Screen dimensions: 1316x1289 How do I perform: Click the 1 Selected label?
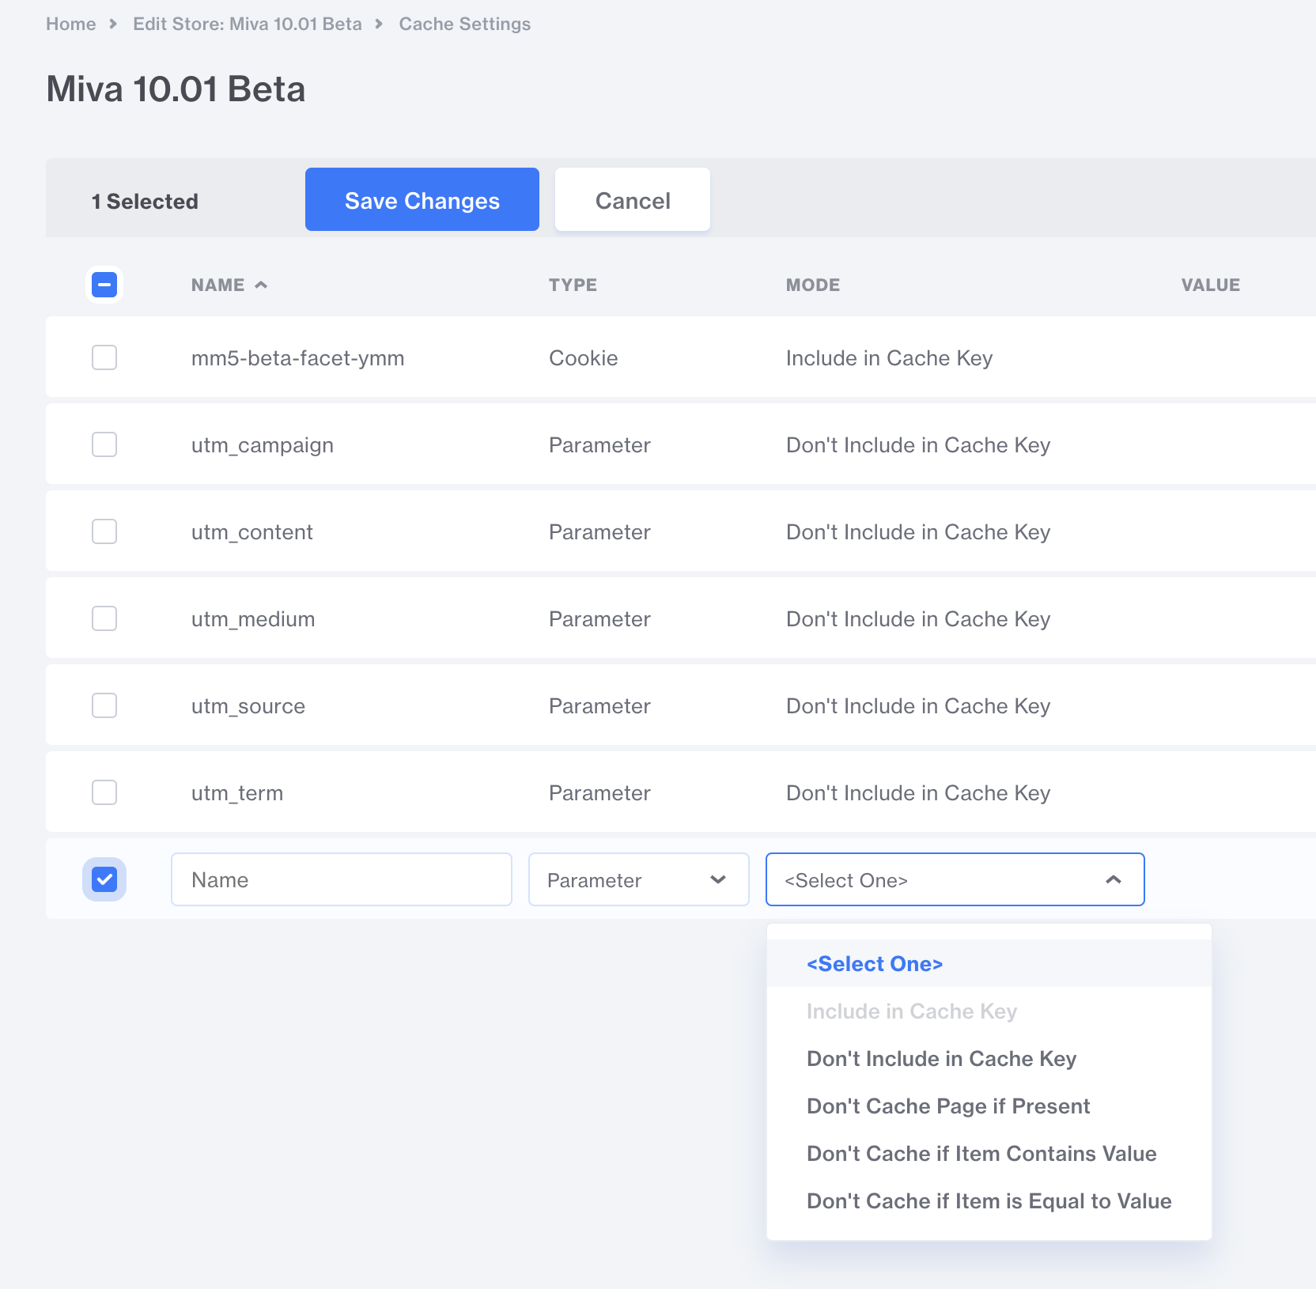coord(145,201)
